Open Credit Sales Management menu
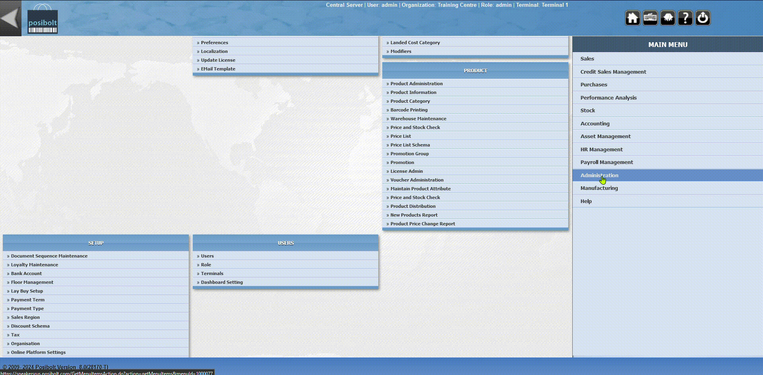763x375 pixels. (613, 72)
